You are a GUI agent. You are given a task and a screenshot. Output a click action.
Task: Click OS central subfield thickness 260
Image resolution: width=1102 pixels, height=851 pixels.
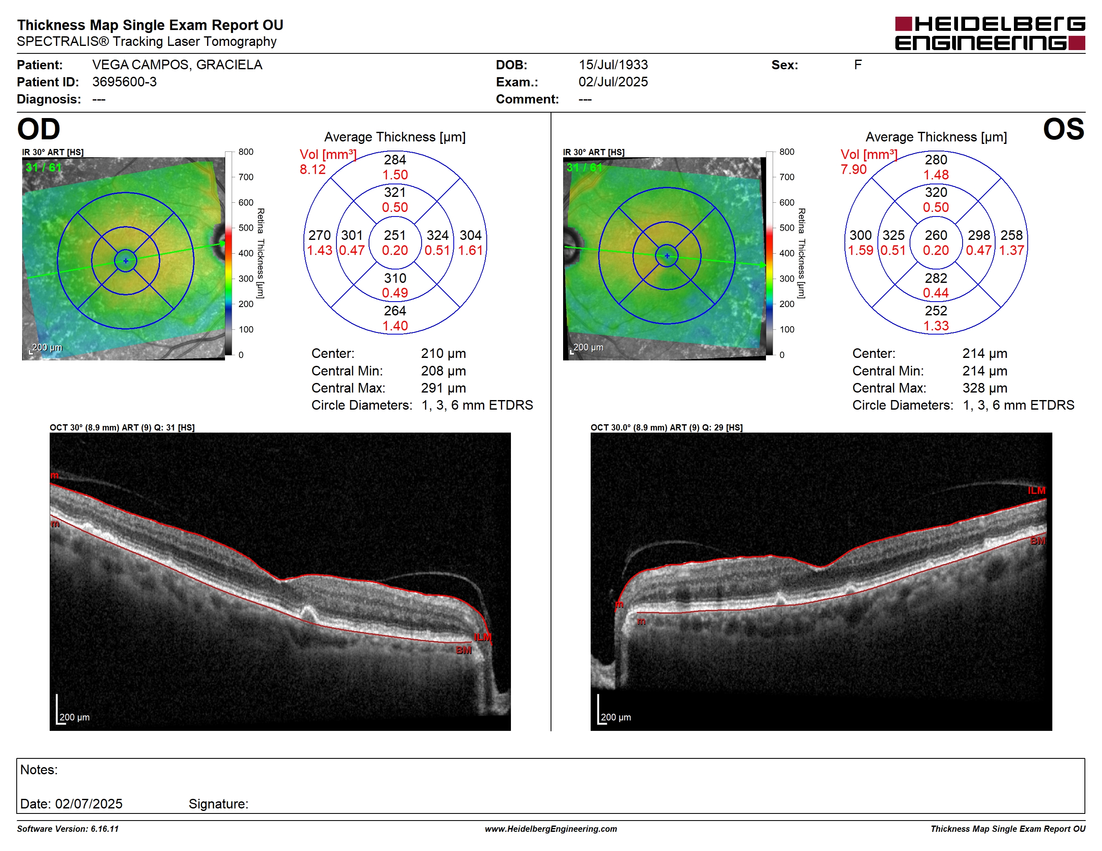click(935, 235)
